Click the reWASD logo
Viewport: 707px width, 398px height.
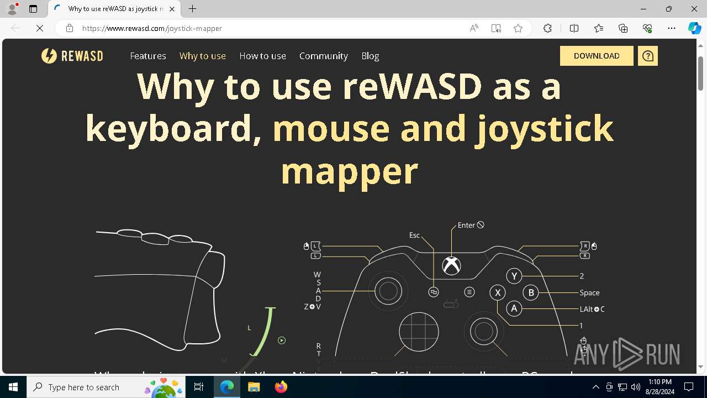click(72, 56)
